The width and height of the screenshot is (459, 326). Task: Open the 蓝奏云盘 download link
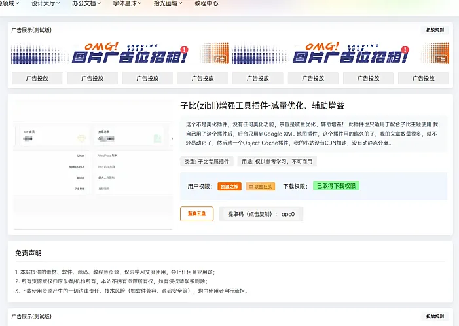[x=196, y=213]
